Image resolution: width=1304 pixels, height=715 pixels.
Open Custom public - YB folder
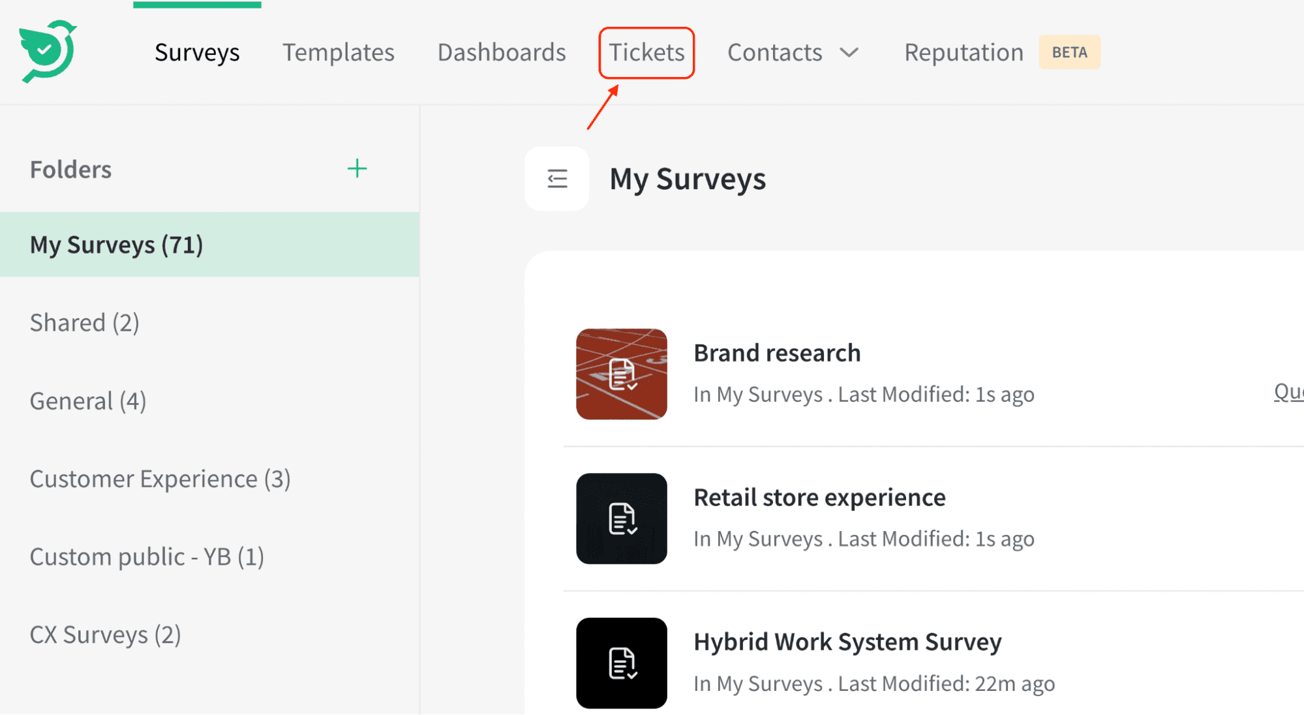(x=147, y=556)
